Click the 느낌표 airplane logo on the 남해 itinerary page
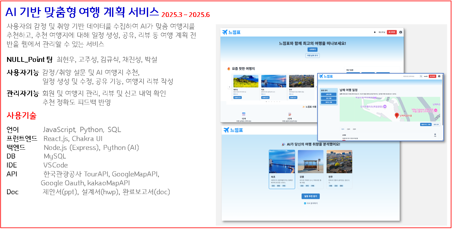Screen dimensions: 452x229 (326, 76)
